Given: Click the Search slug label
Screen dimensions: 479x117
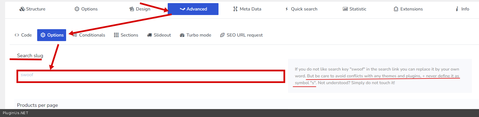Looking at the screenshot, I should tap(30, 56).
